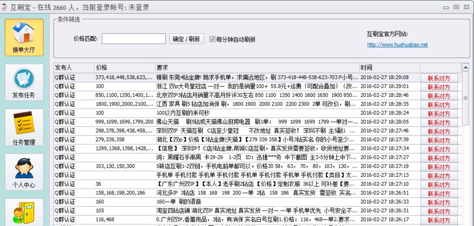Sort by the 要求 column header
The height and width of the screenshot is (226, 474).
point(257,67)
